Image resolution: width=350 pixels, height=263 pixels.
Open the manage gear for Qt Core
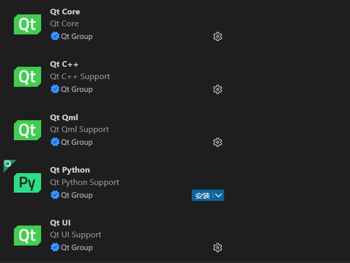click(217, 36)
